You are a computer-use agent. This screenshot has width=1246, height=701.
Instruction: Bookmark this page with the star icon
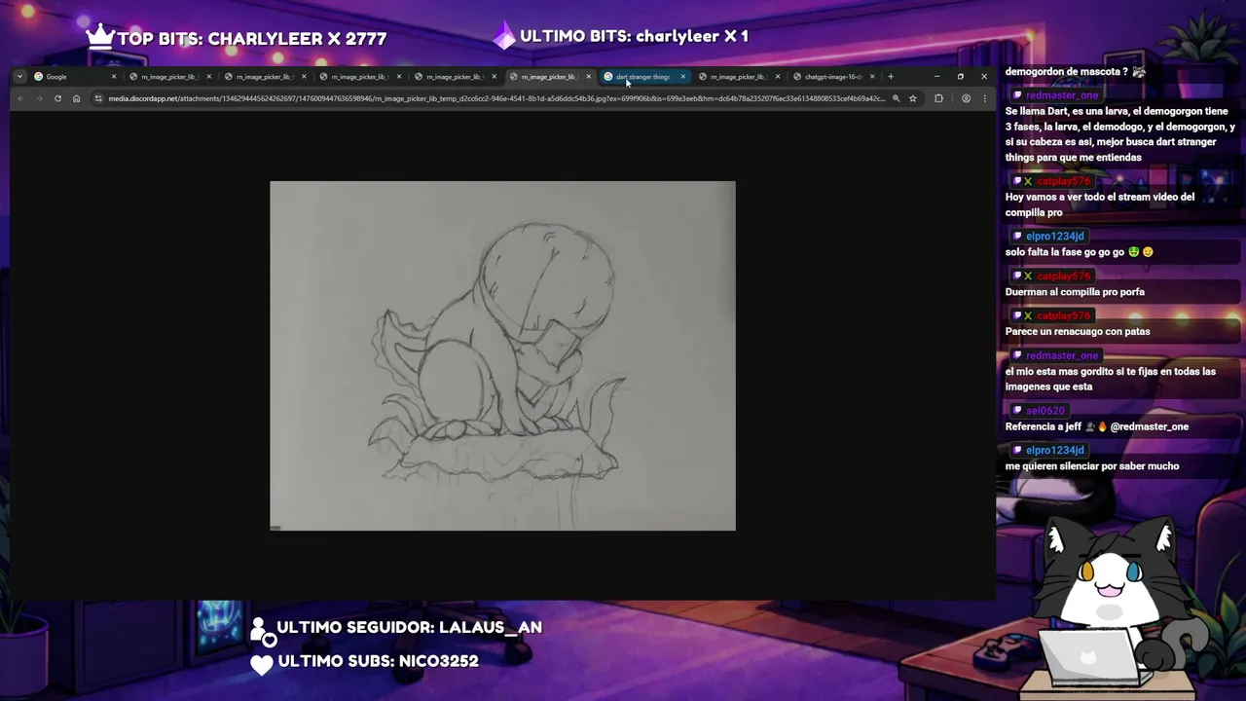coord(912,98)
